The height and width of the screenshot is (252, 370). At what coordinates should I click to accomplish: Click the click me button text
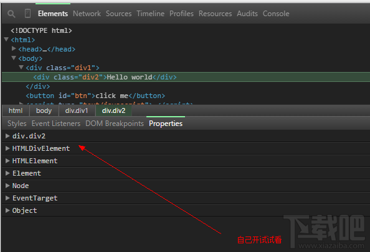point(112,96)
